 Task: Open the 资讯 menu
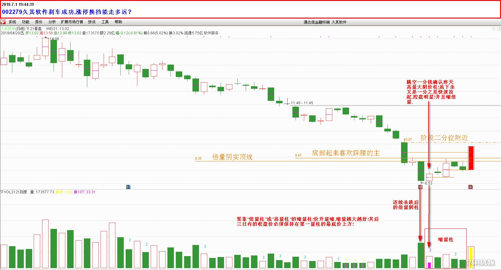pyautogui.click(x=92, y=22)
